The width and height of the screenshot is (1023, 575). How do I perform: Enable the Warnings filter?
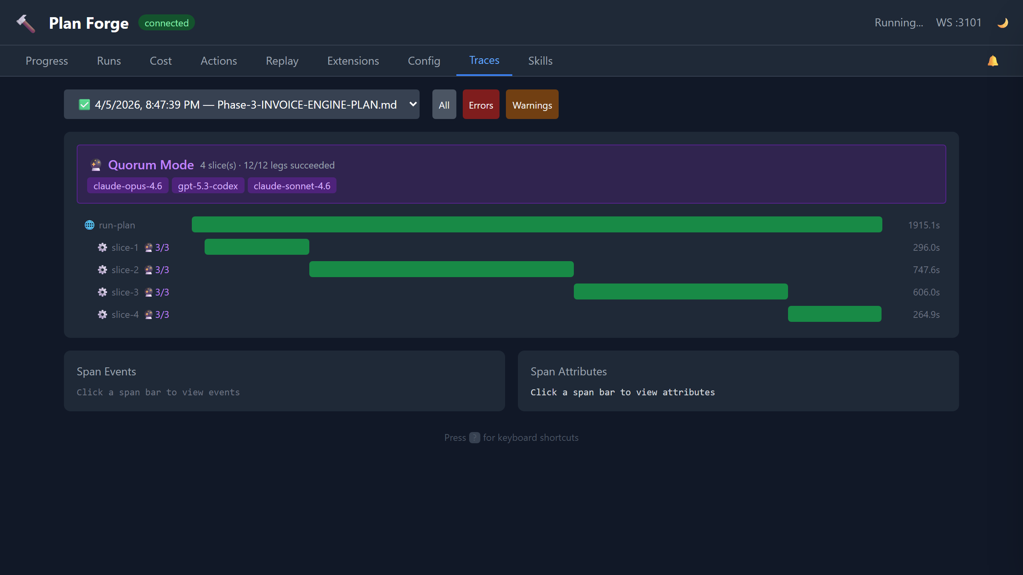pos(532,104)
